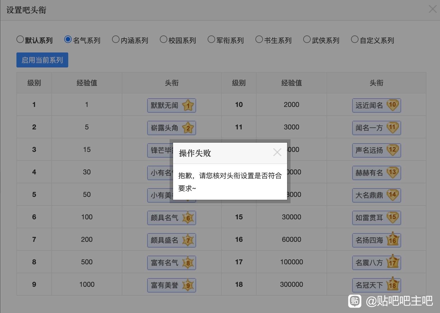Click the level 1 star badge icon
The image size is (440, 313).
tap(188, 105)
